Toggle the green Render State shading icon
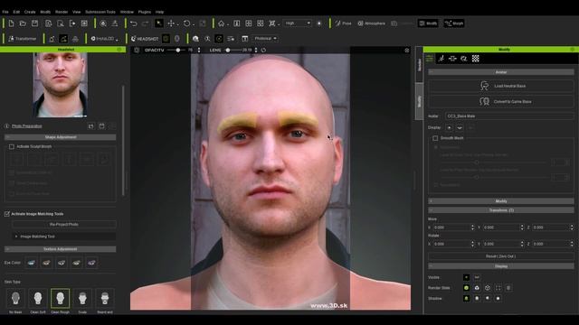This screenshot has width=579, height=325. 467,288
